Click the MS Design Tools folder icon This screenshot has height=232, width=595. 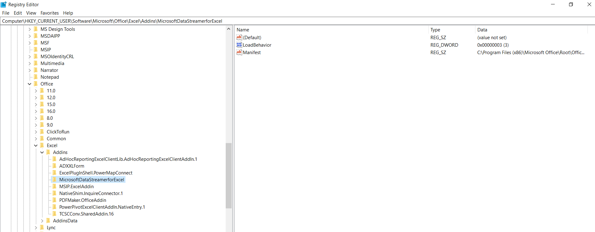[x=36, y=29]
